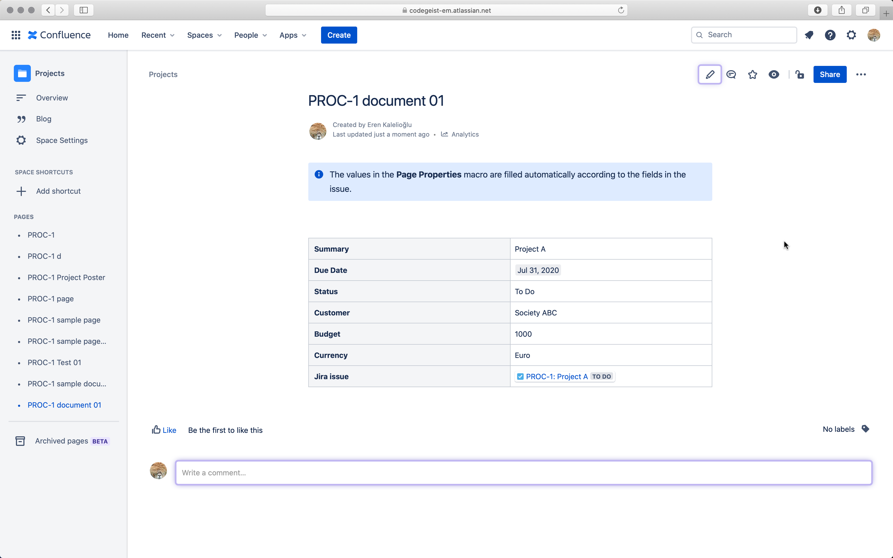Image resolution: width=893 pixels, height=558 pixels.
Task: Open the Apps dropdown menu
Action: 293,35
